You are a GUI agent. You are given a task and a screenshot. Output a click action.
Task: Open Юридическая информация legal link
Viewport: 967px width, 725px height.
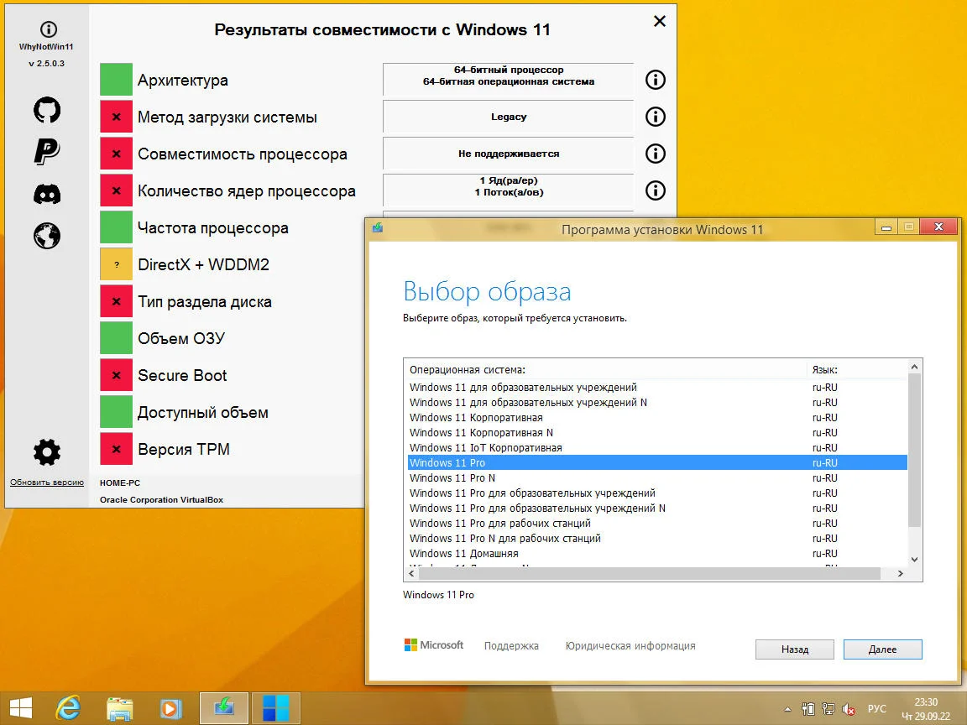tap(630, 646)
